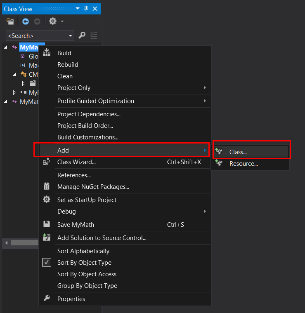Choose Sort Alphabetically
The width and height of the screenshot is (305, 313).
tap(125, 251)
